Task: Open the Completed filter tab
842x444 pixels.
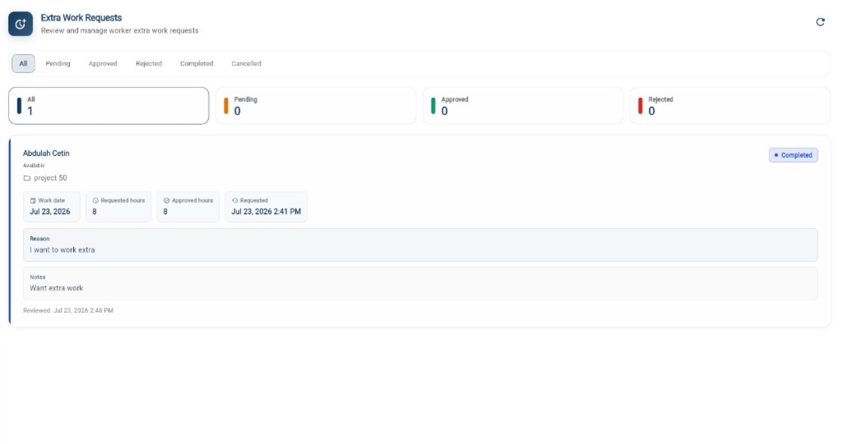Action: click(197, 64)
